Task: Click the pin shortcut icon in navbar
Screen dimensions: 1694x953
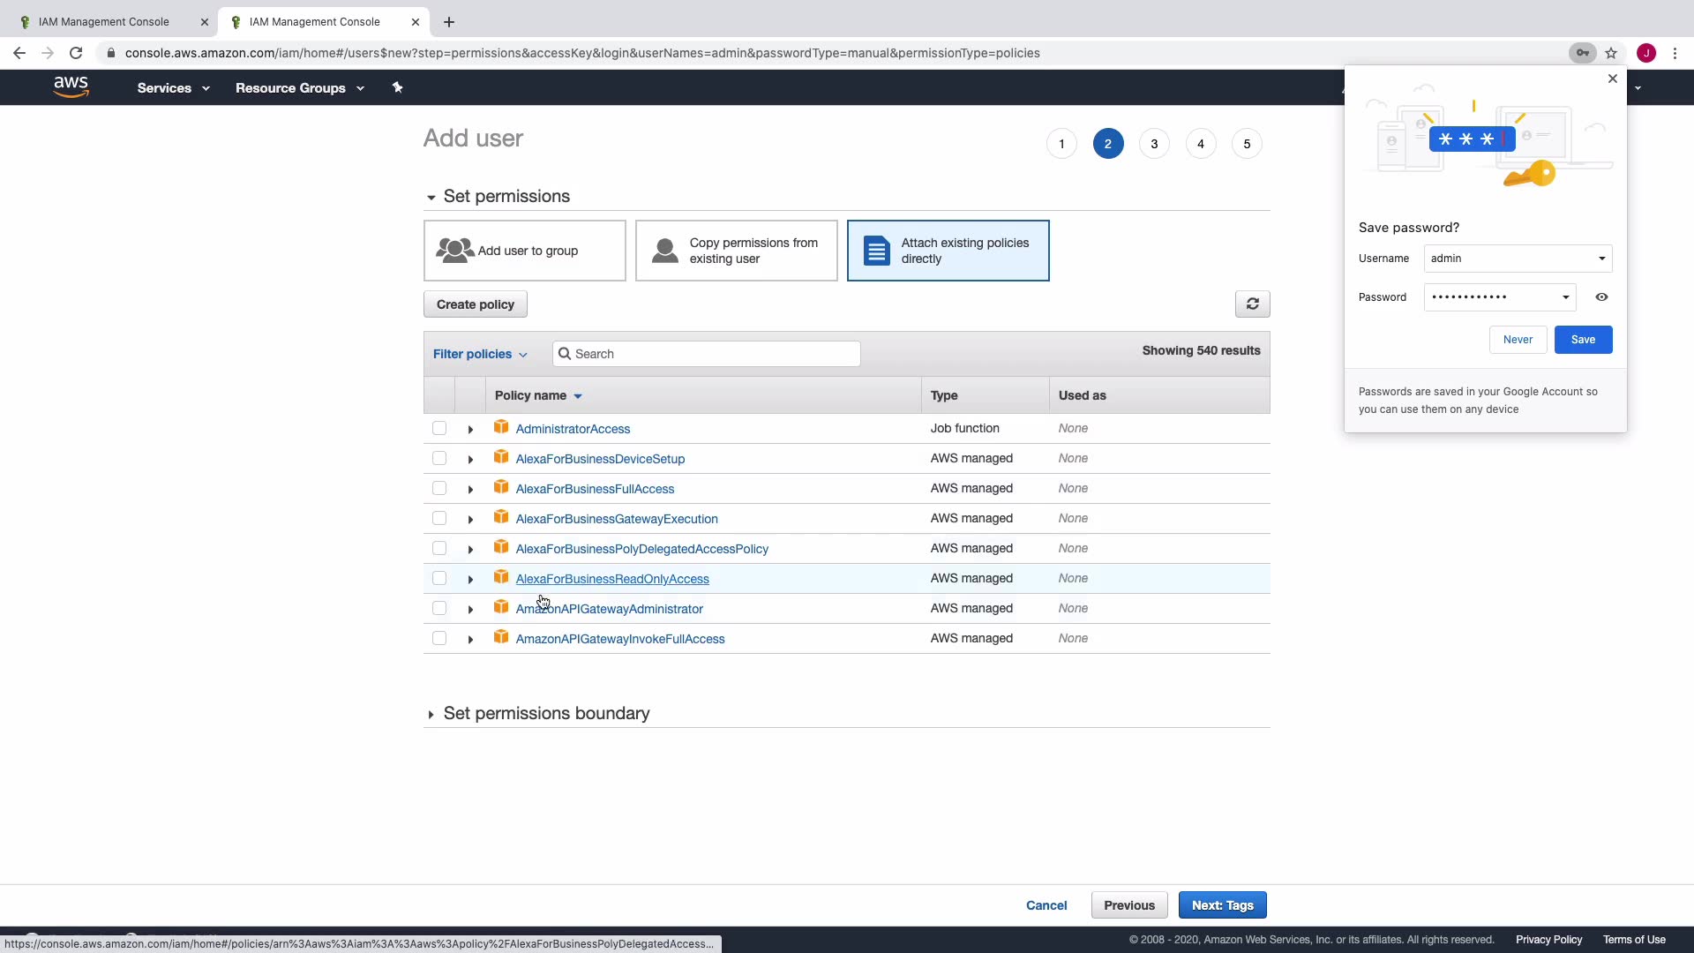Action: [x=397, y=87]
